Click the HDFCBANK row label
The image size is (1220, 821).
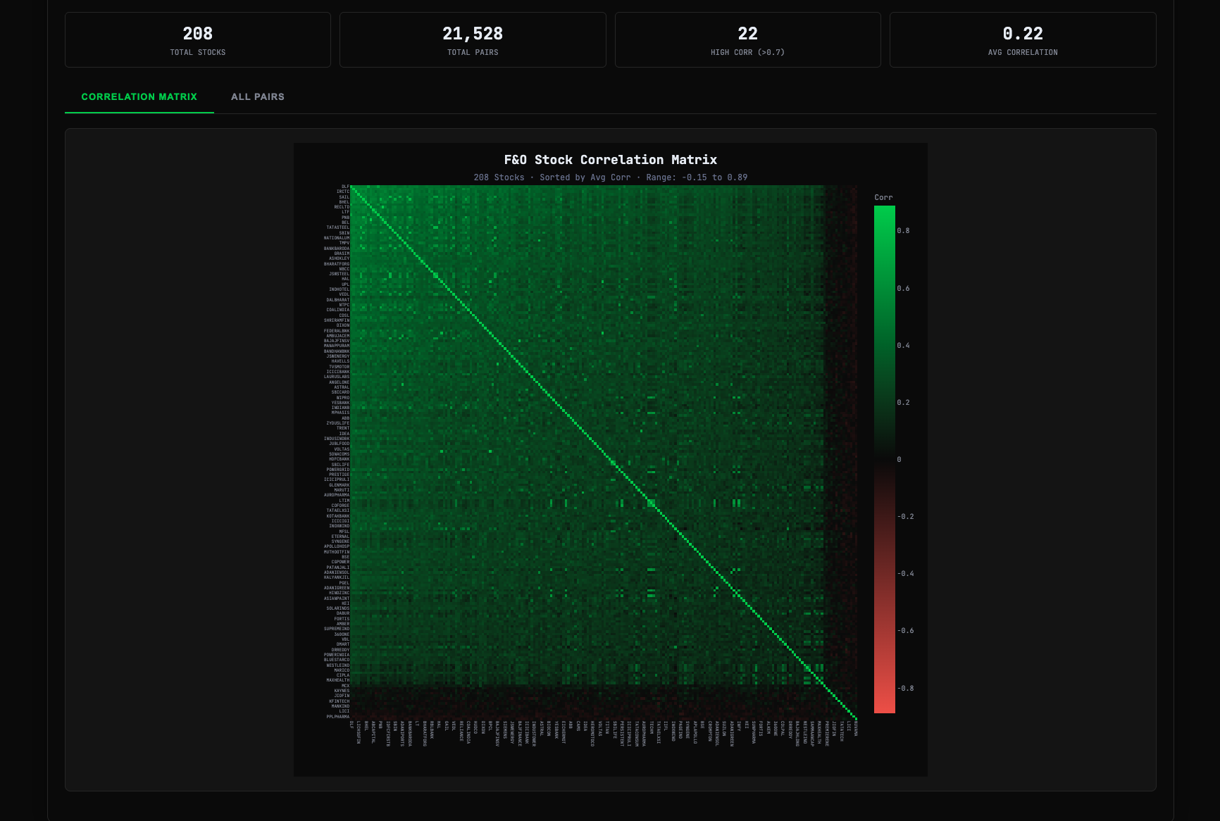[x=339, y=459]
